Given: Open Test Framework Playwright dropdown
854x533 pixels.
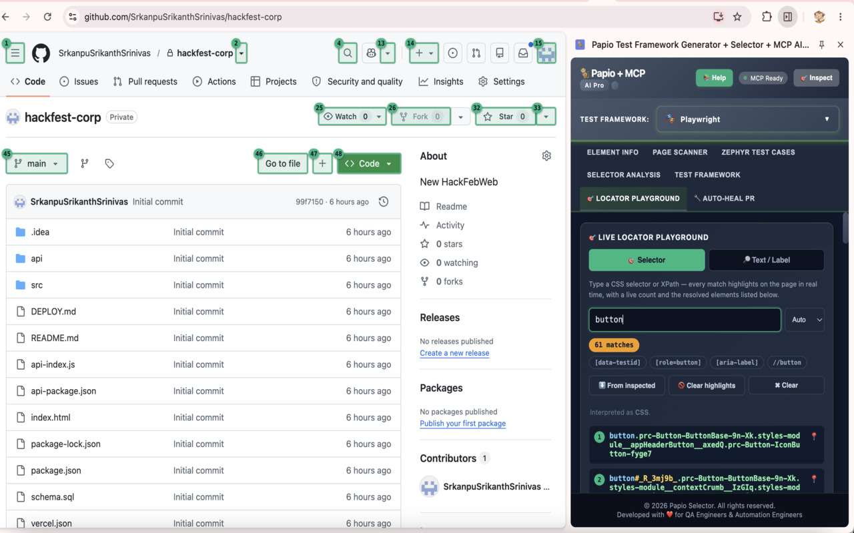Looking at the screenshot, I should (747, 119).
